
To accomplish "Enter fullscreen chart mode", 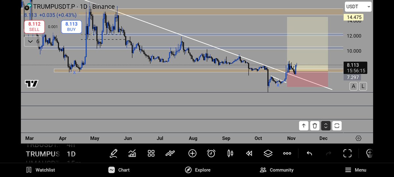I will [347, 153].
